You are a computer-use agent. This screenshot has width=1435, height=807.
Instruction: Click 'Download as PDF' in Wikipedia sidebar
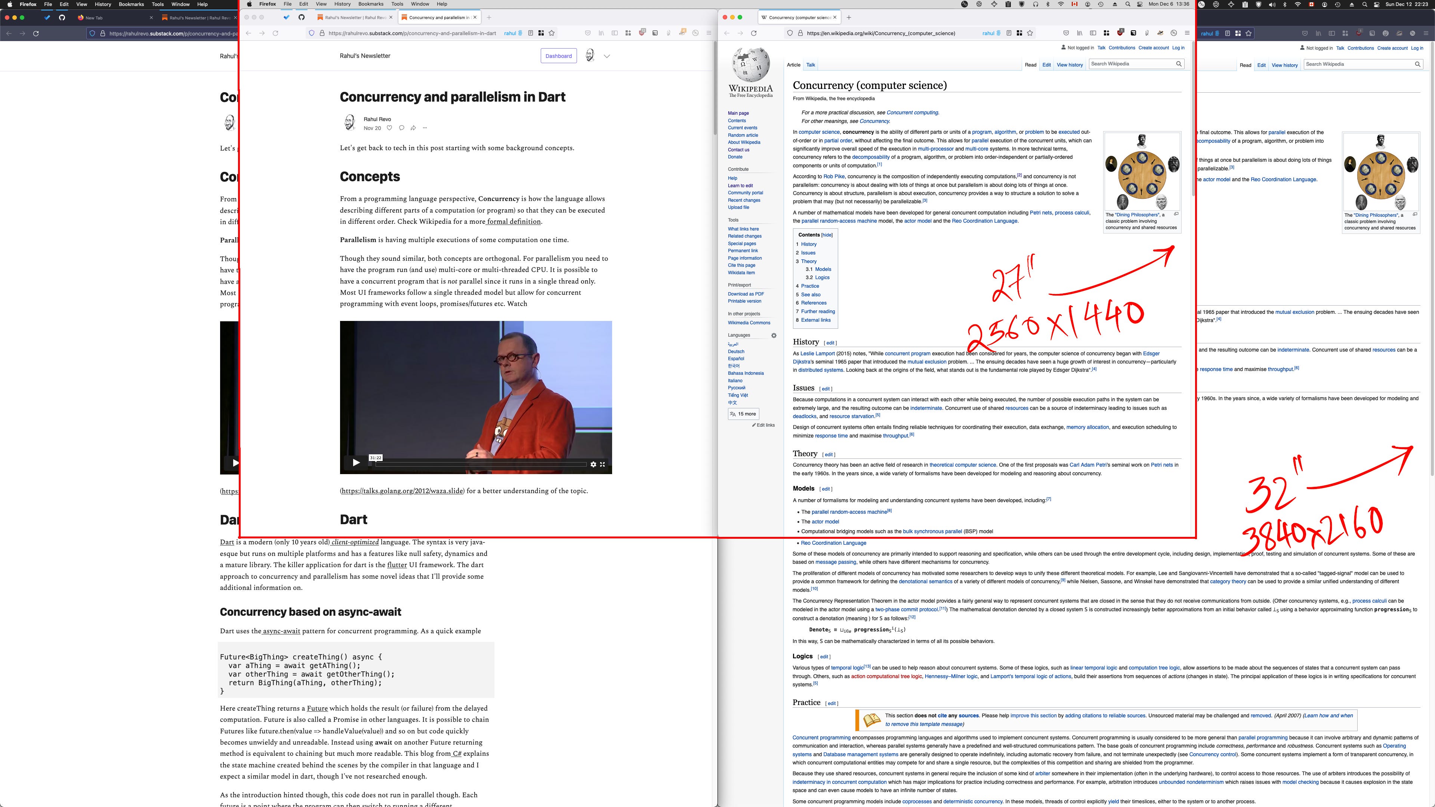tap(746, 294)
